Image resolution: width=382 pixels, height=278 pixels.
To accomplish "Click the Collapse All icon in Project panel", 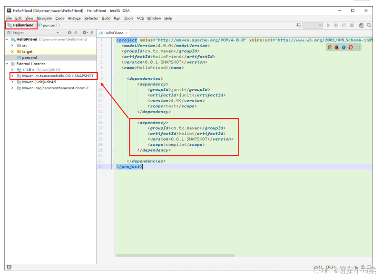I will click(76, 33).
